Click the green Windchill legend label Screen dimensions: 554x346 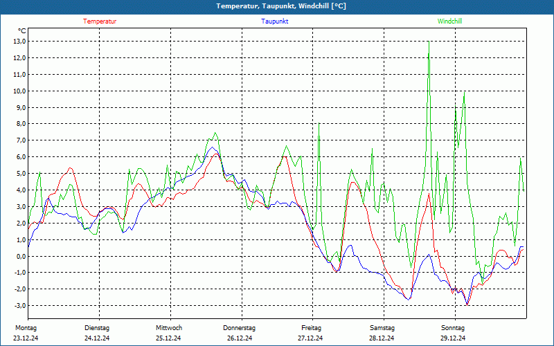pyautogui.click(x=449, y=21)
